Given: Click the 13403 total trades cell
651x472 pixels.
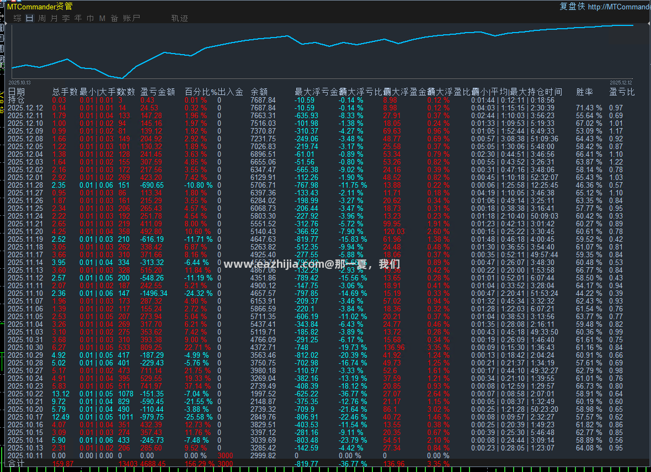Looking at the screenshot, I should pyautogui.click(x=128, y=464).
